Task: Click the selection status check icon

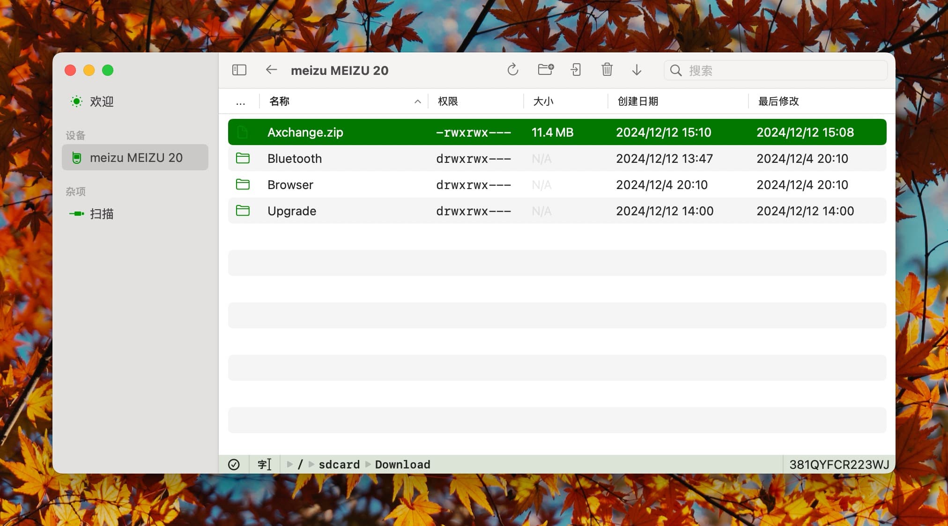Action: click(234, 464)
